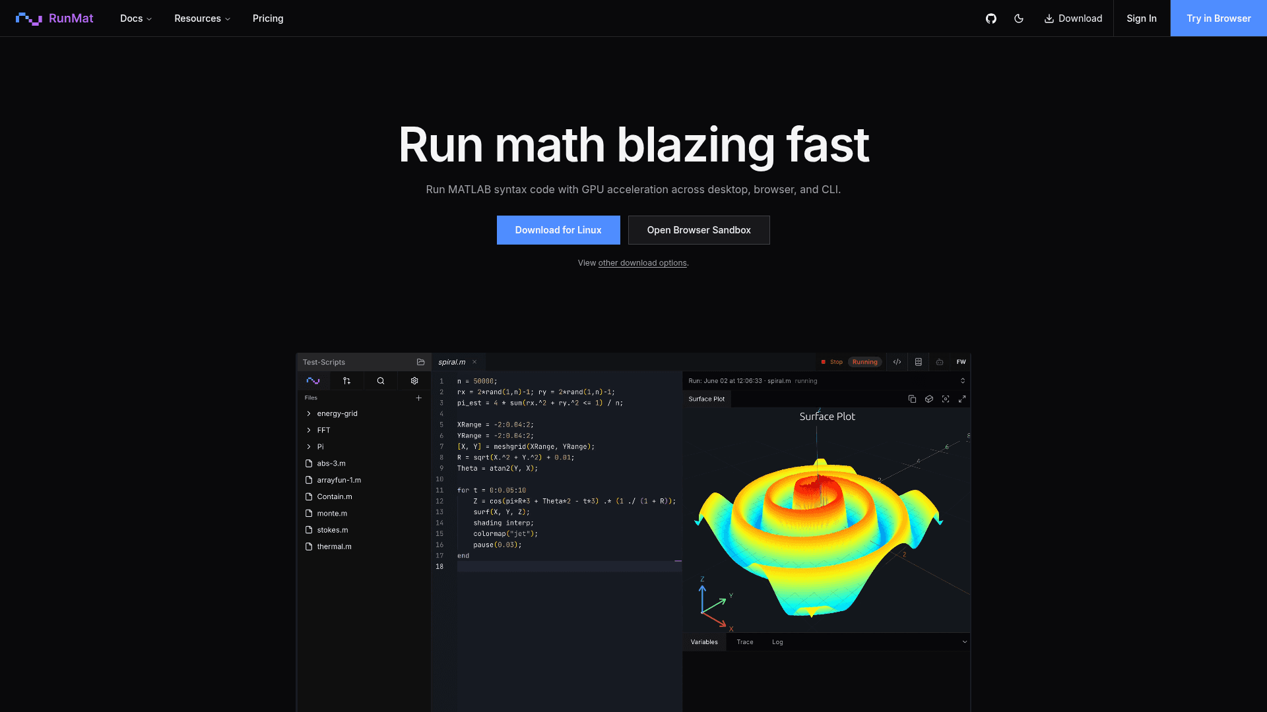Viewport: 1267px width, 712px height.
Task: Click the focus frame icon above the plot
Action: pos(946,399)
